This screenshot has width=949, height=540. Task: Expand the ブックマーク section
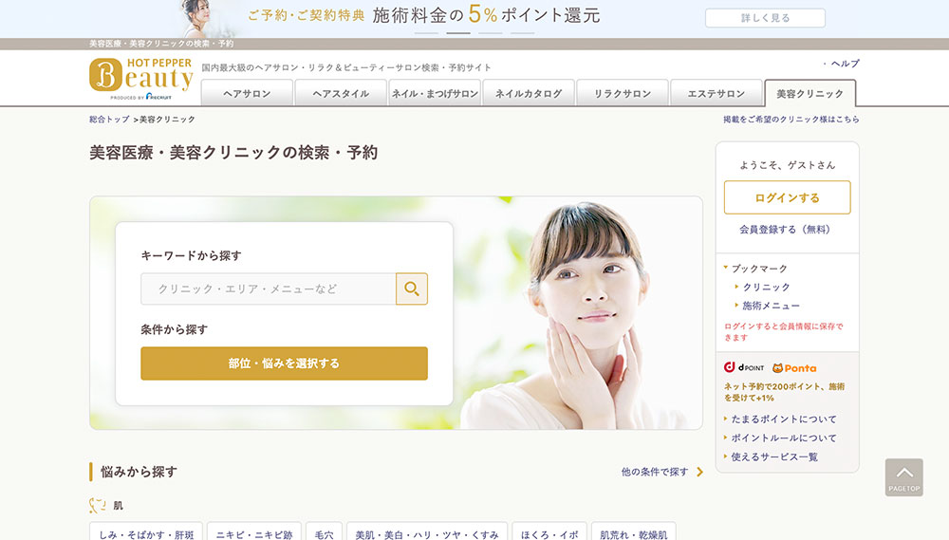(x=758, y=269)
